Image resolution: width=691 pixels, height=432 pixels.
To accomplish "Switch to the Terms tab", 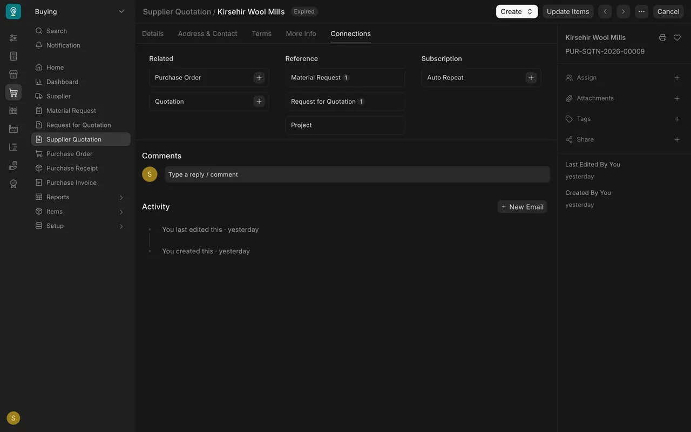I will 261,33.
